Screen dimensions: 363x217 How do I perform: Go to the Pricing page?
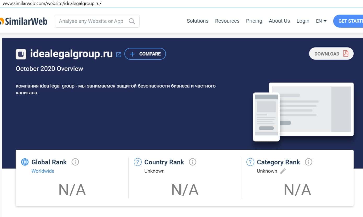pos(254,21)
